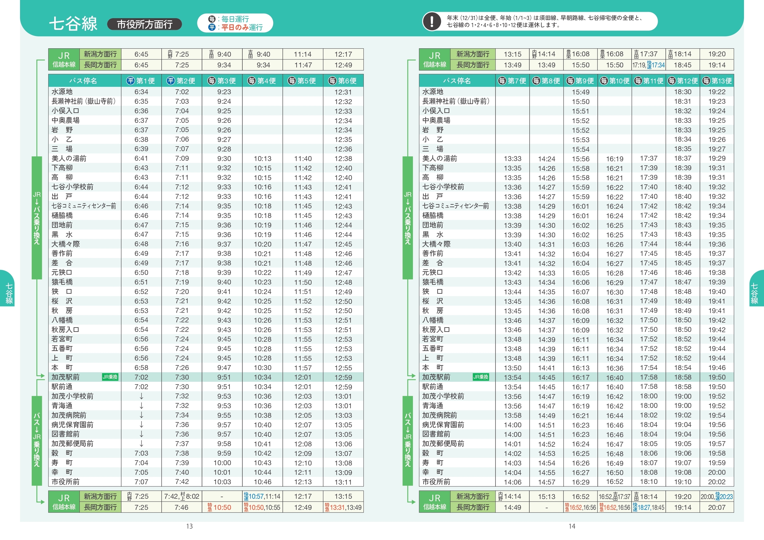Click the top JR 信越本線 header on page 13
The width and height of the screenshot is (764, 540).
pos(64,59)
